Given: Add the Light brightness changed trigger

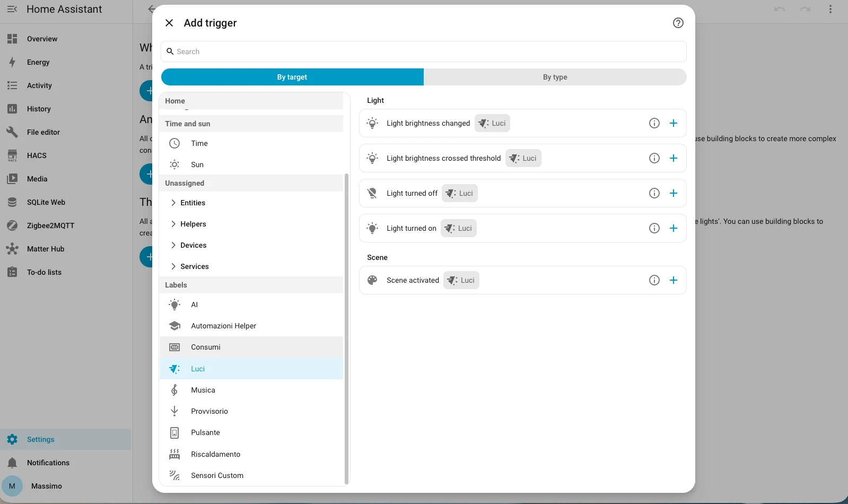Looking at the screenshot, I should click(673, 123).
